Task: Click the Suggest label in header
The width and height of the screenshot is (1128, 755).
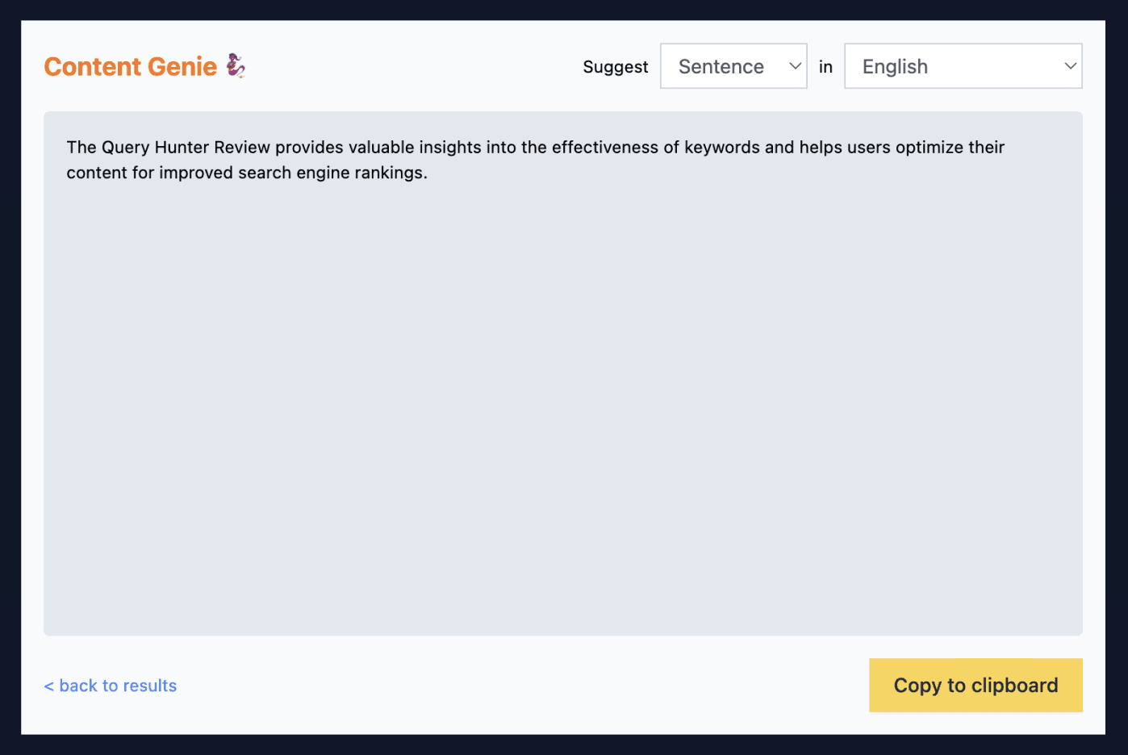Action: (615, 66)
